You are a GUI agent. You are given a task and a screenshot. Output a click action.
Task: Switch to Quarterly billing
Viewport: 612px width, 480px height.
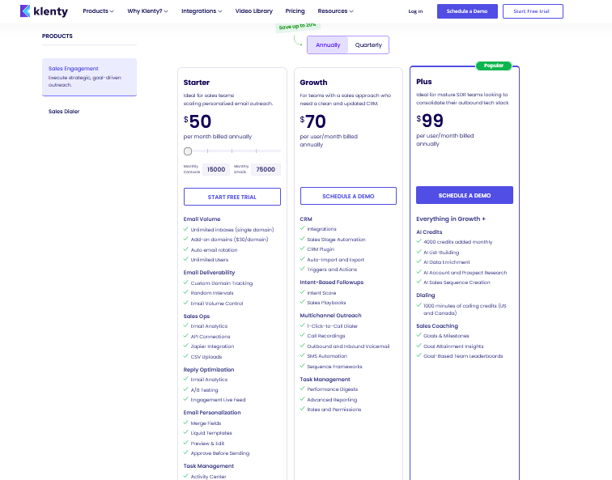[368, 45]
